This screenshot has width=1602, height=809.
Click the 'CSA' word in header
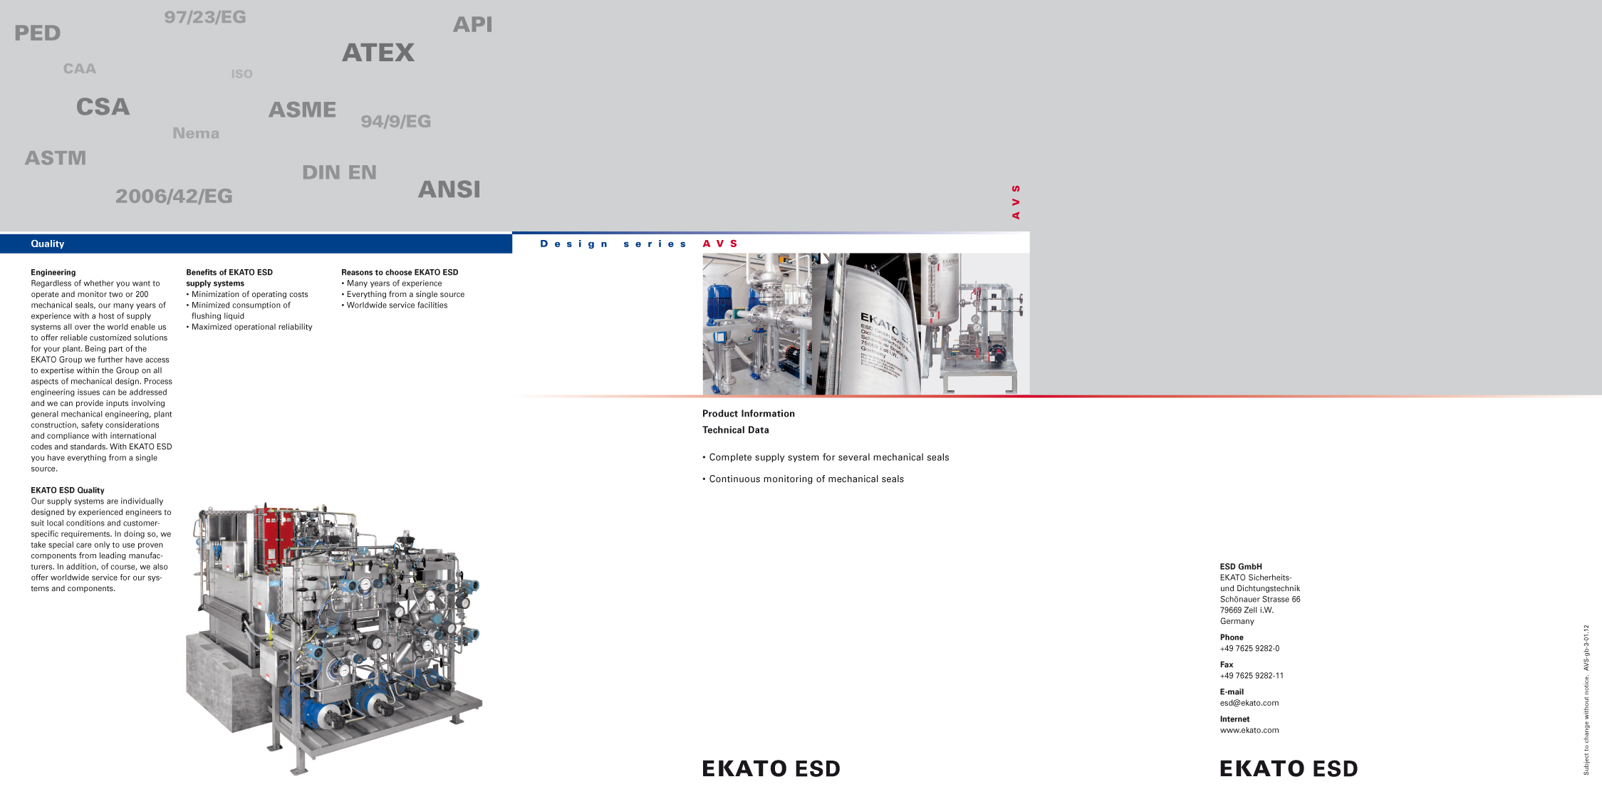point(103,107)
